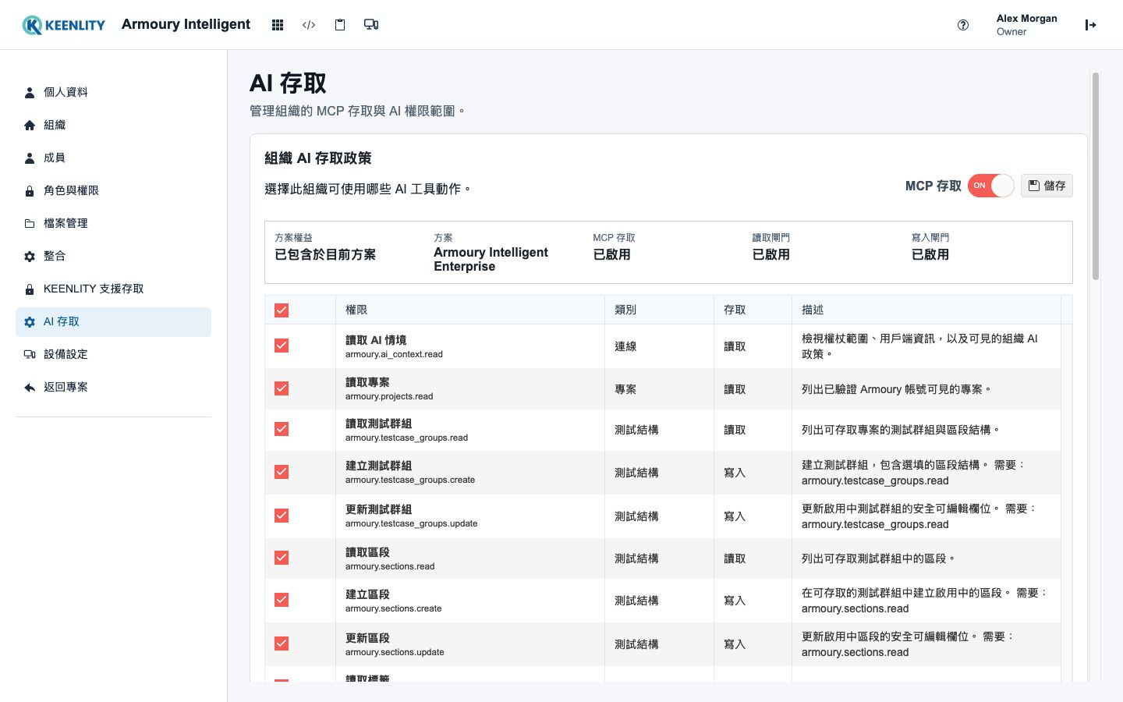Click the logout icon

tap(1091, 25)
